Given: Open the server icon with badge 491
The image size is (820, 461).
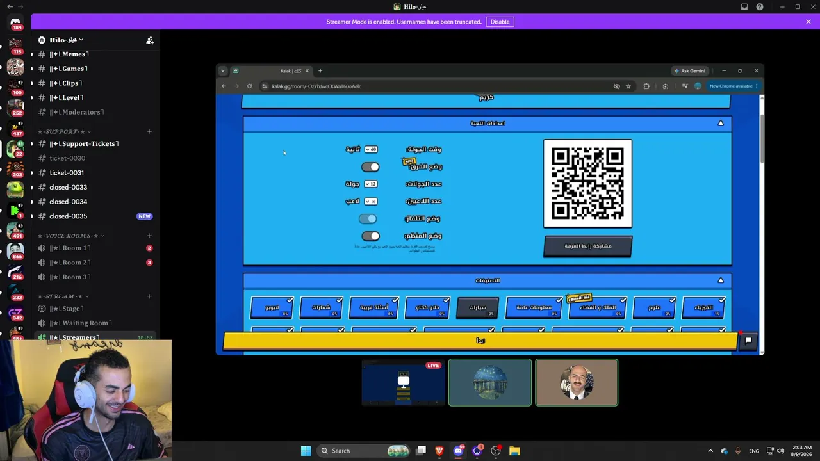Looking at the screenshot, I should [15, 229].
